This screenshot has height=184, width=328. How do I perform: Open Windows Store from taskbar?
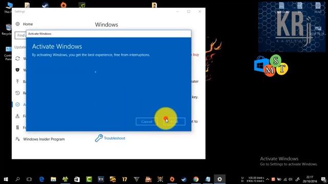77,179
